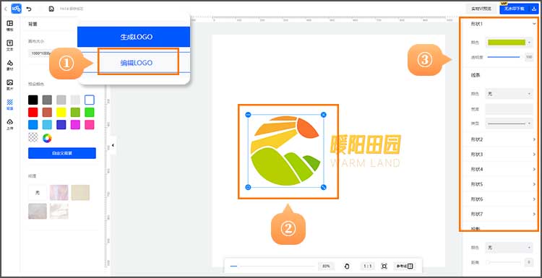Select the hand pan tool
This screenshot has height=278, width=542.
(x=347, y=266)
